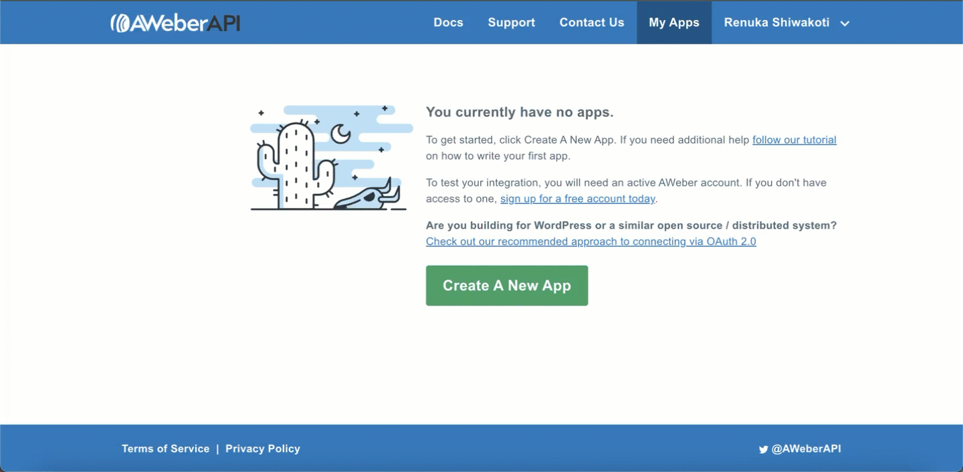Switch to the My Apps tab

[673, 22]
